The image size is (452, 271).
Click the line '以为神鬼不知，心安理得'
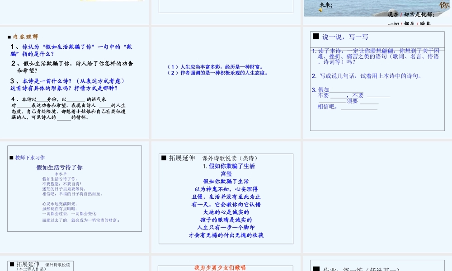[226, 189]
